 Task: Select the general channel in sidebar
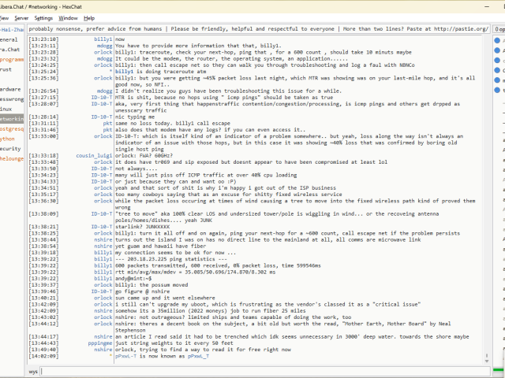9,39
